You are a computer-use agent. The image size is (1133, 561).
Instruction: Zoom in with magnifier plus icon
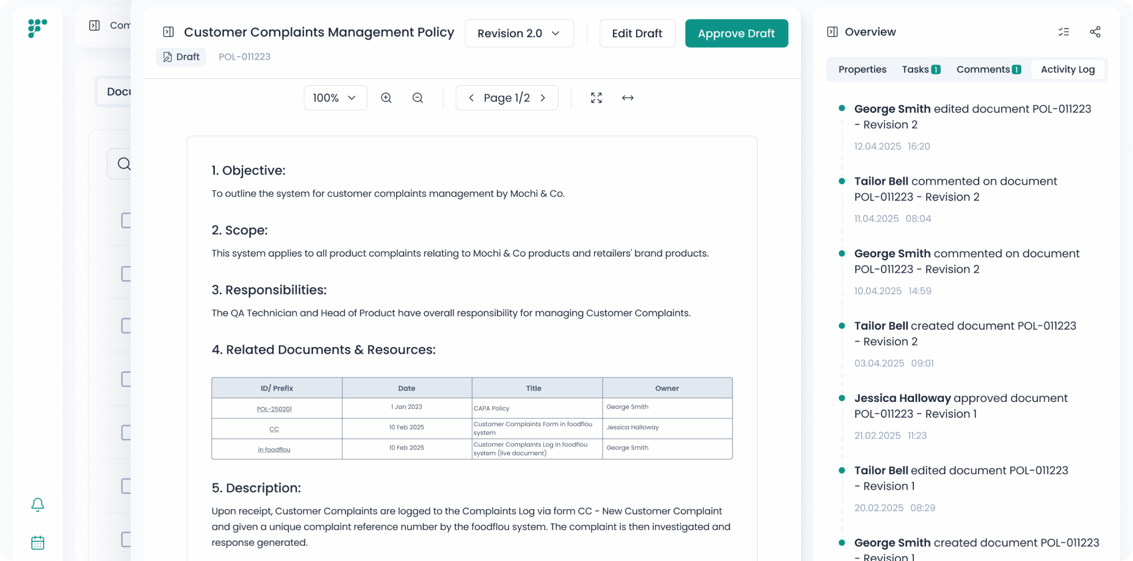coord(386,98)
